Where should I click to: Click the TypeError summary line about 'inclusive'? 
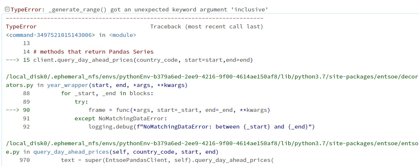click(140, 10)
